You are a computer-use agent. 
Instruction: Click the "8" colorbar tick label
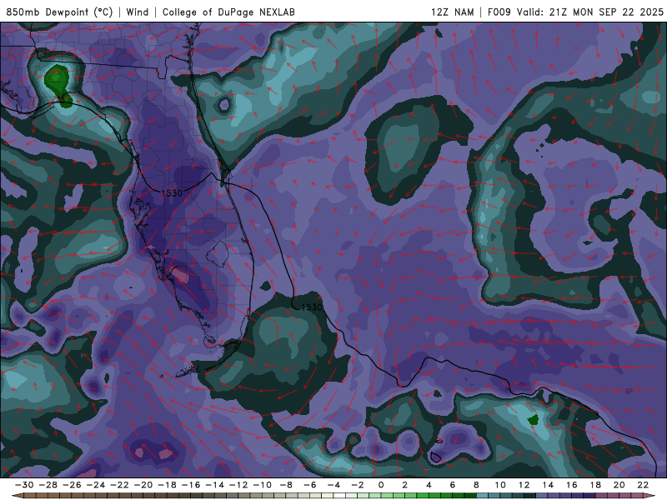click(476, 485)
